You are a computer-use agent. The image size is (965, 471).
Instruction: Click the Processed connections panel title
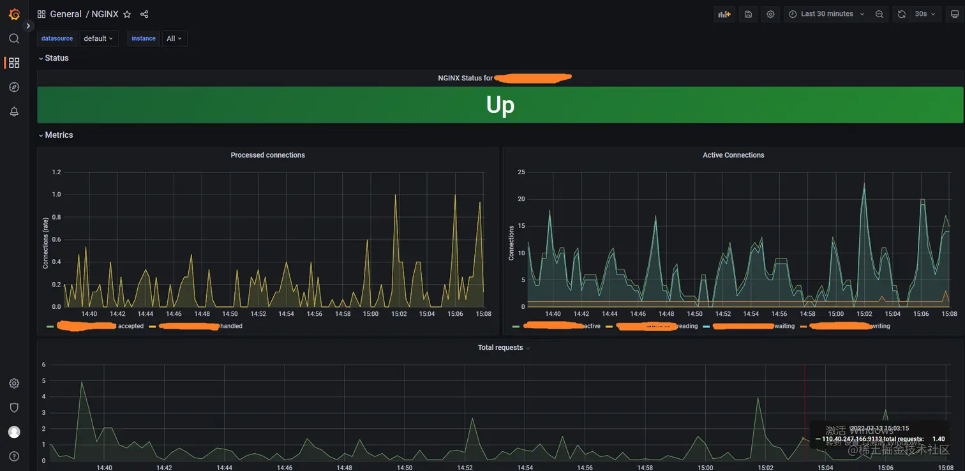tap(268, 155)
